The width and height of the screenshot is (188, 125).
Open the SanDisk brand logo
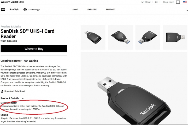click(14, 10)
